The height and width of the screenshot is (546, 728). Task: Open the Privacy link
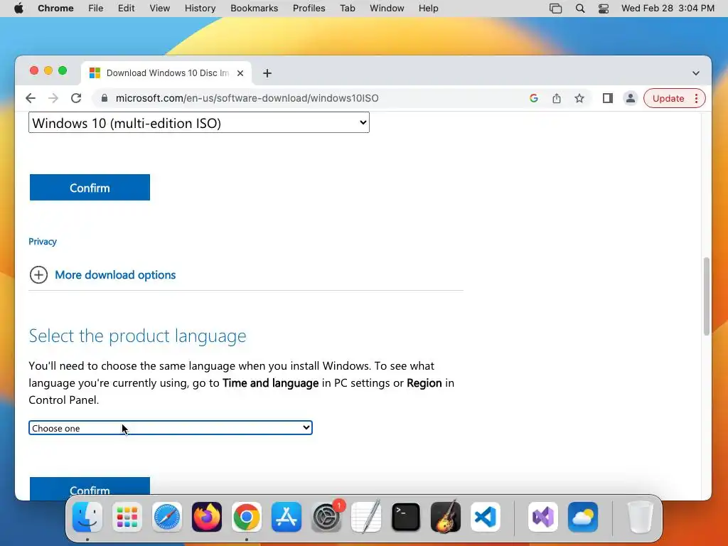43,242
